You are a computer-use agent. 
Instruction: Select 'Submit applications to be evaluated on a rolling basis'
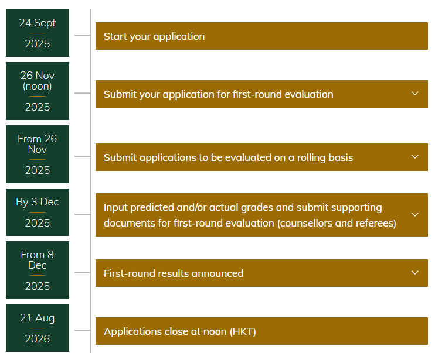(x=228, y=157)
